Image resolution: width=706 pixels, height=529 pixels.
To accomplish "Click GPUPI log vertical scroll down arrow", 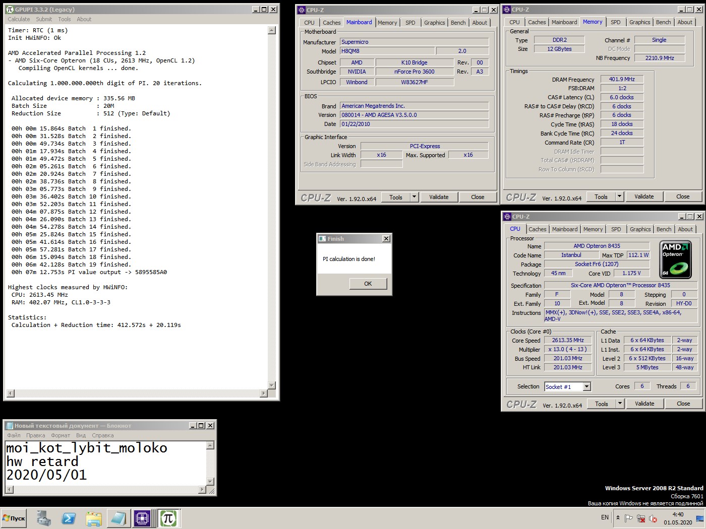I will 272,385.
